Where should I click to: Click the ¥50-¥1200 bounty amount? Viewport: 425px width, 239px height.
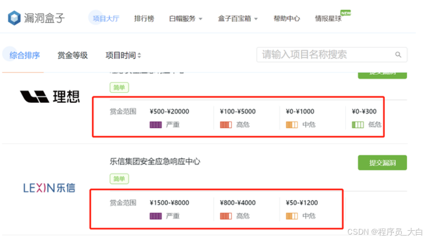click(302, 203)
